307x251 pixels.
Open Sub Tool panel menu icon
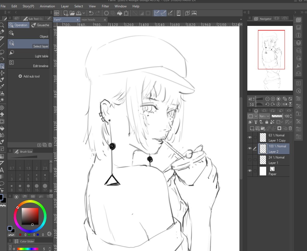coord(10,18)
